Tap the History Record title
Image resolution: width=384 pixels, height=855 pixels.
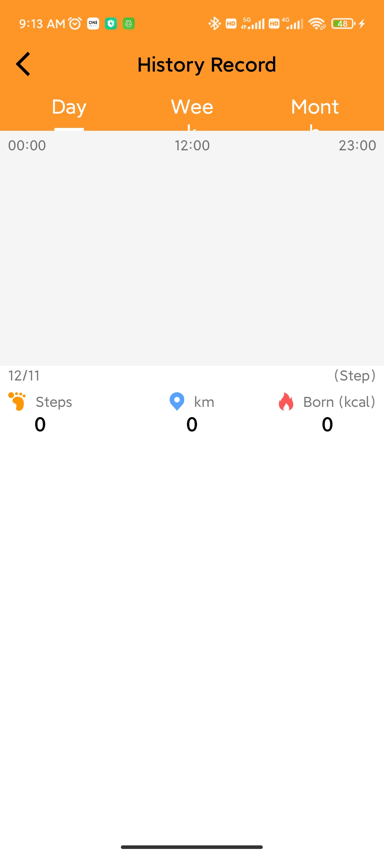point(207,65)
